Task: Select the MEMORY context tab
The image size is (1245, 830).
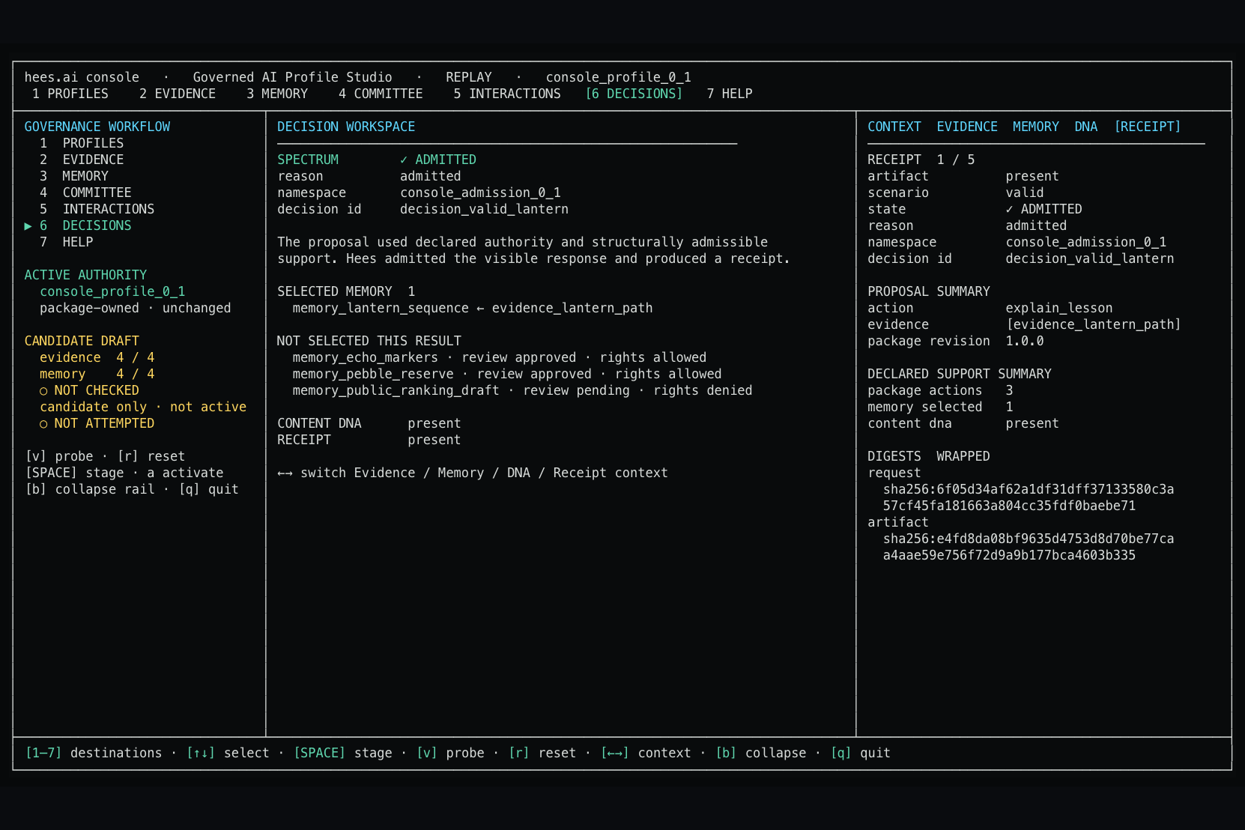Action: pyautogui.click(x=1035, y=127)
